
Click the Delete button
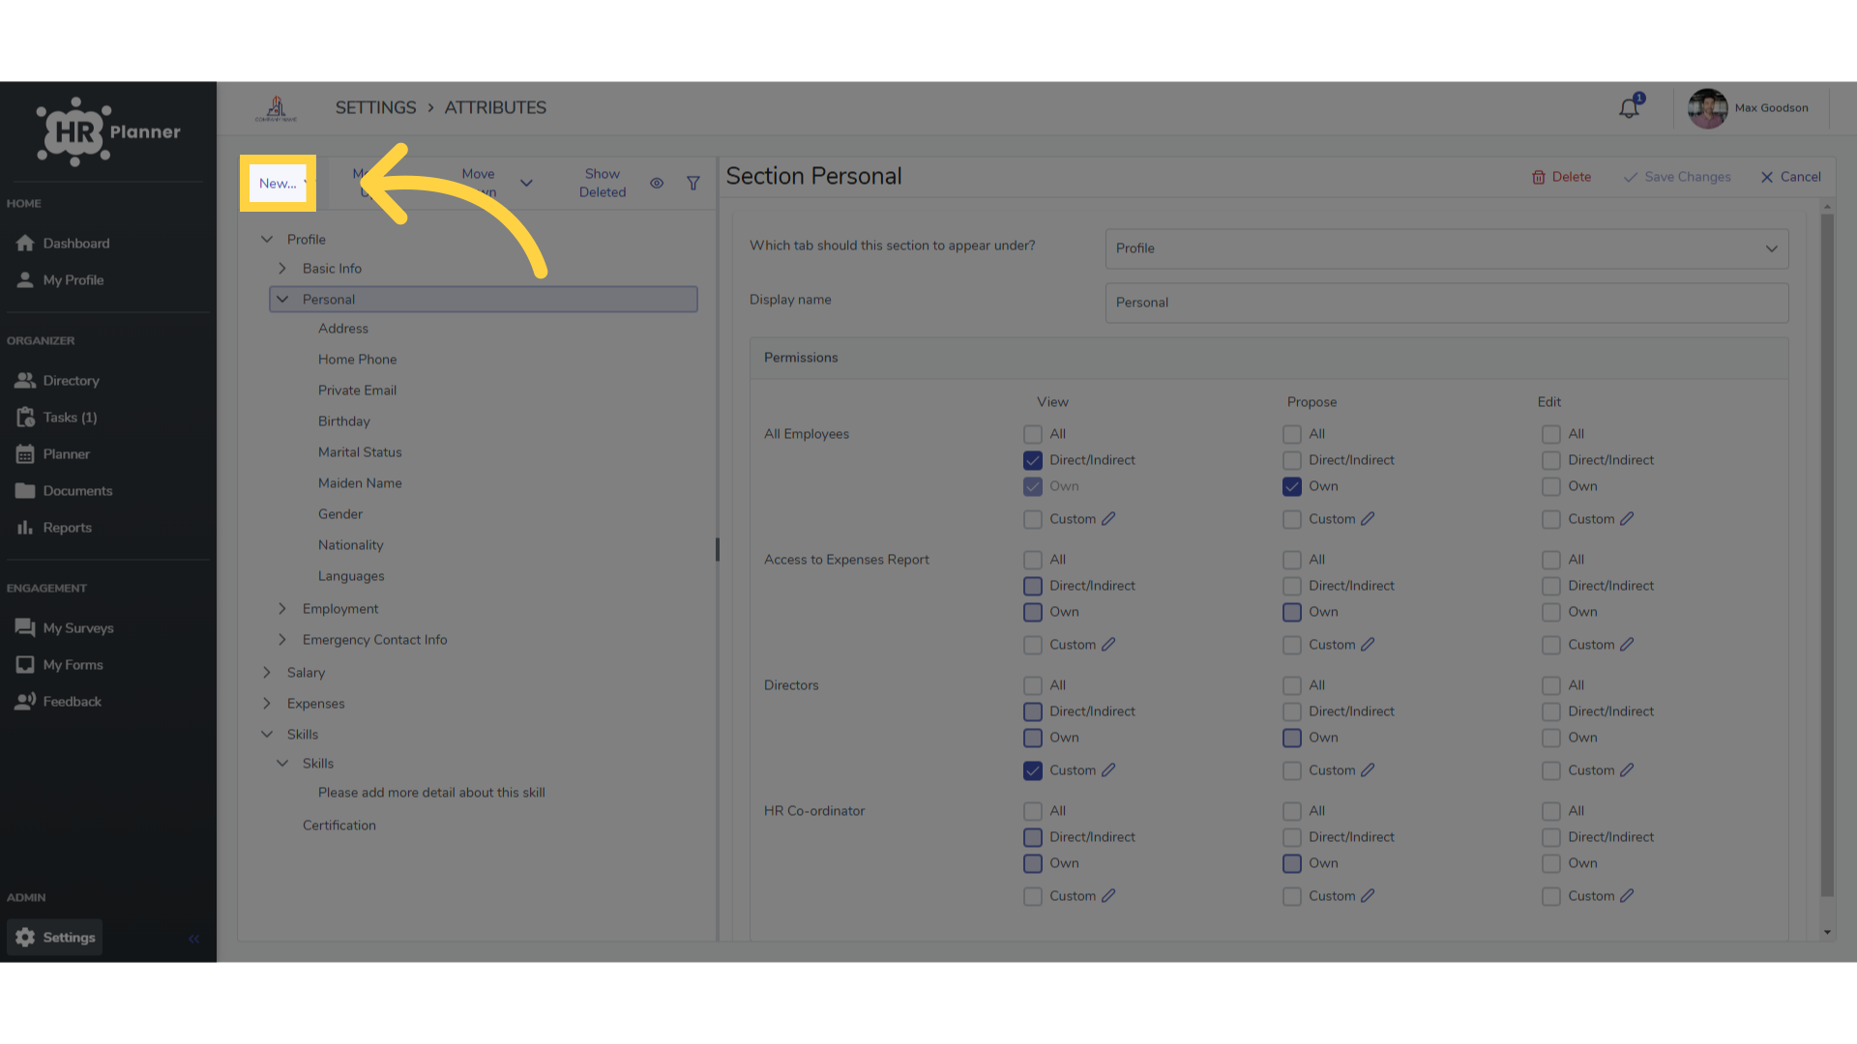(x=1561, y=177)
